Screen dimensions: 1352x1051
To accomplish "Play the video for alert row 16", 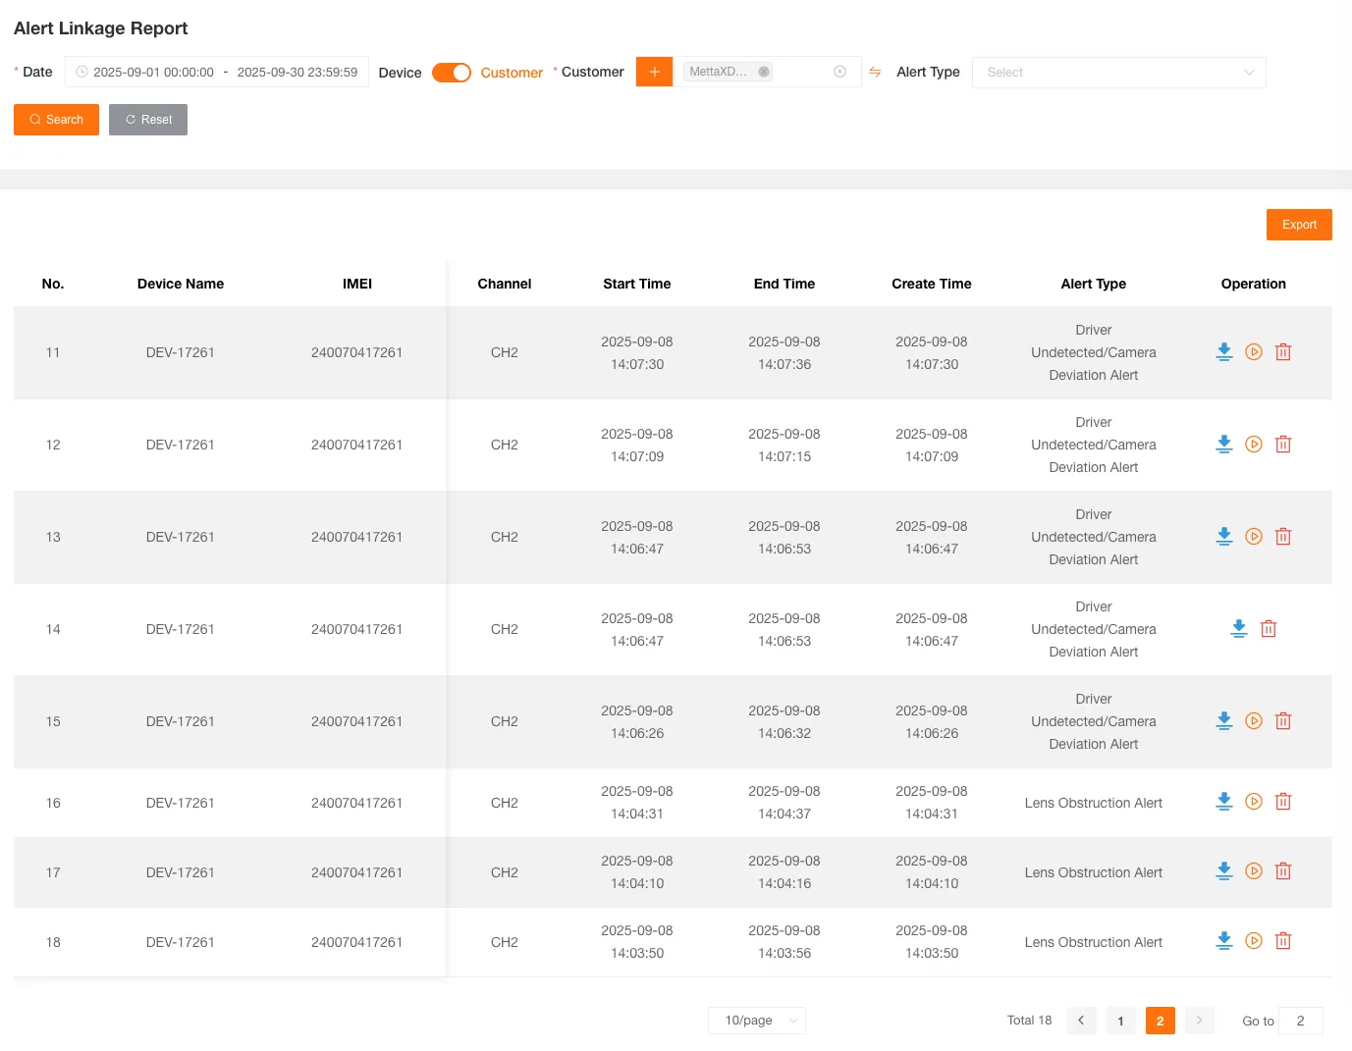I will coord(1253,802).
